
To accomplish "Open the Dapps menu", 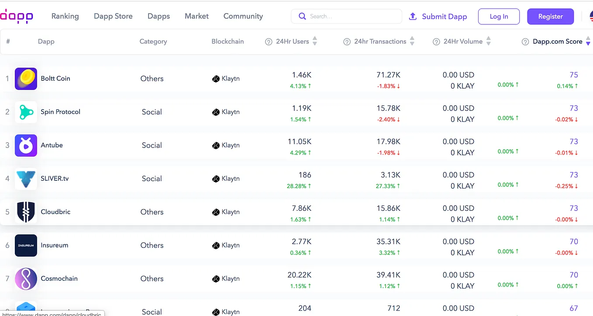I will [159, 16].
